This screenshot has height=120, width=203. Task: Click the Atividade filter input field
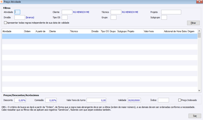(17, 12)
